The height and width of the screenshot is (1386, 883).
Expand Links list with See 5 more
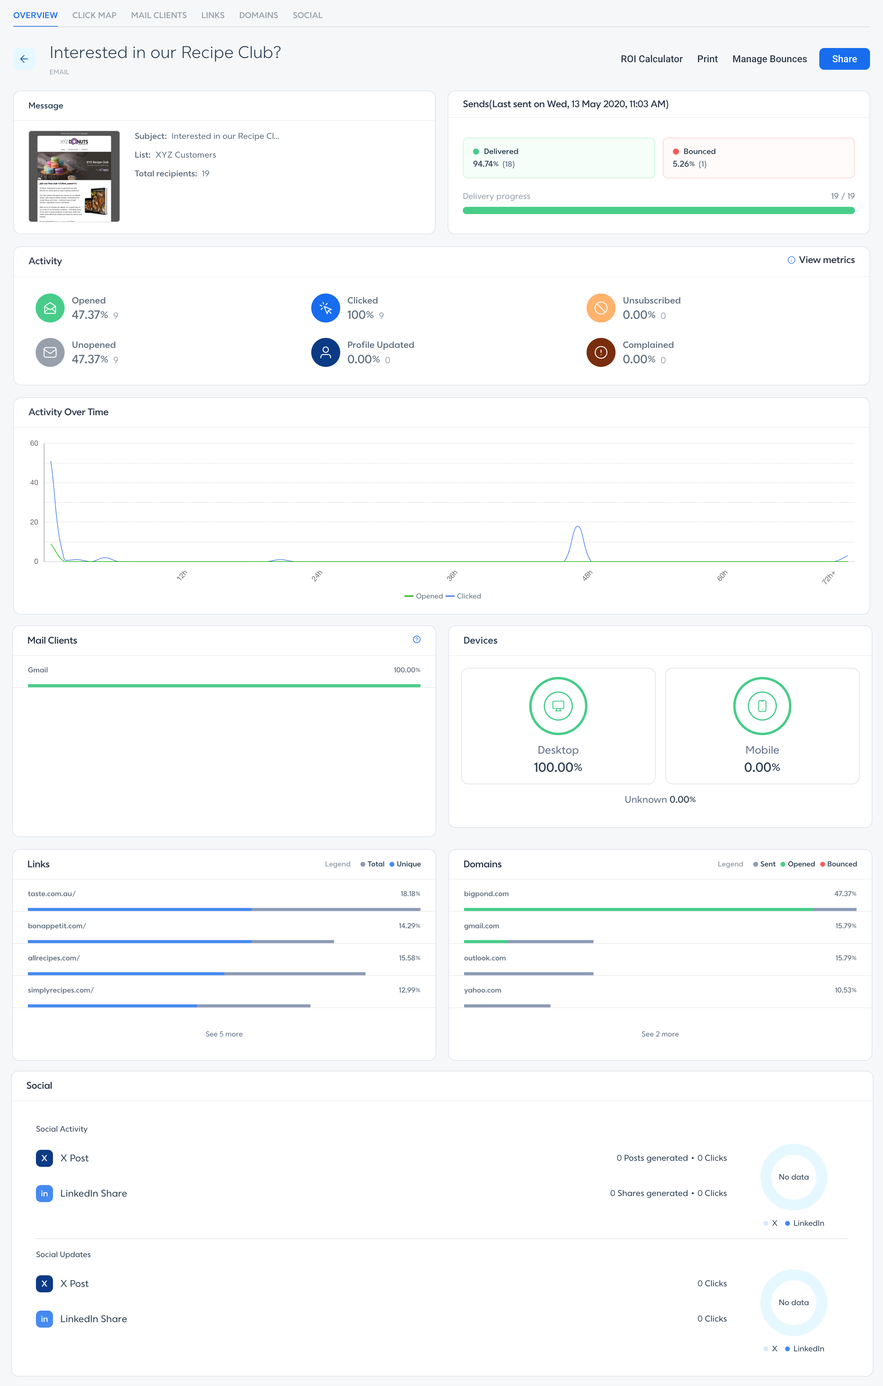(x=224, y=1034)
